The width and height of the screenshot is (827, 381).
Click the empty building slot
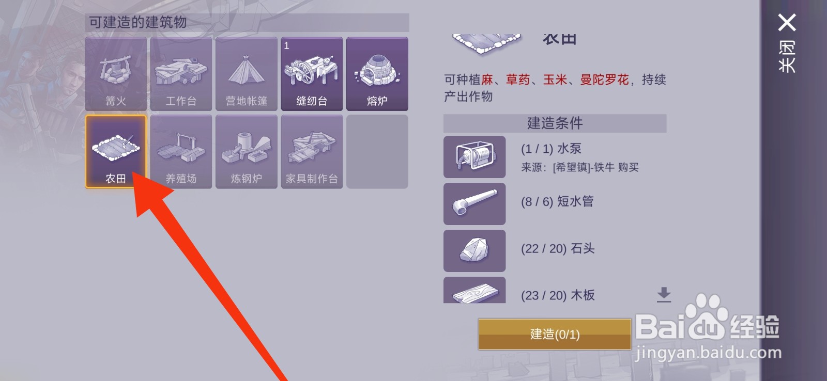(x=377, y=152)
